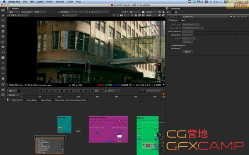249x155 pixels.
Task: Open the 3D cube nodes toolbar icon
Action: (3, 57)
